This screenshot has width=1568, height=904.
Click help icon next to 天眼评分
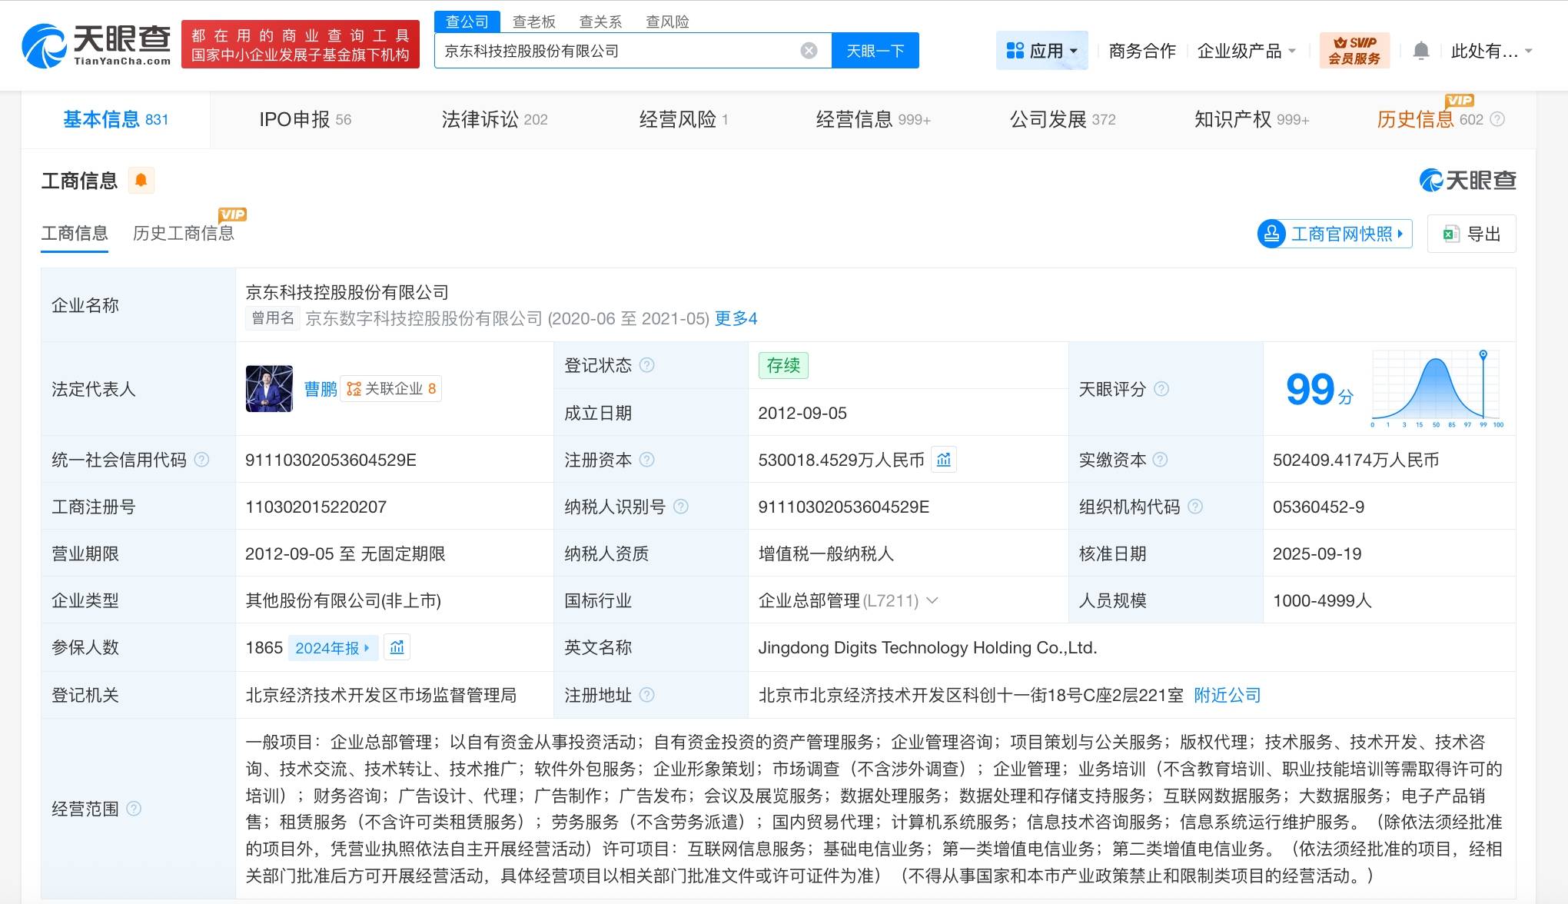coord(1161,389)
